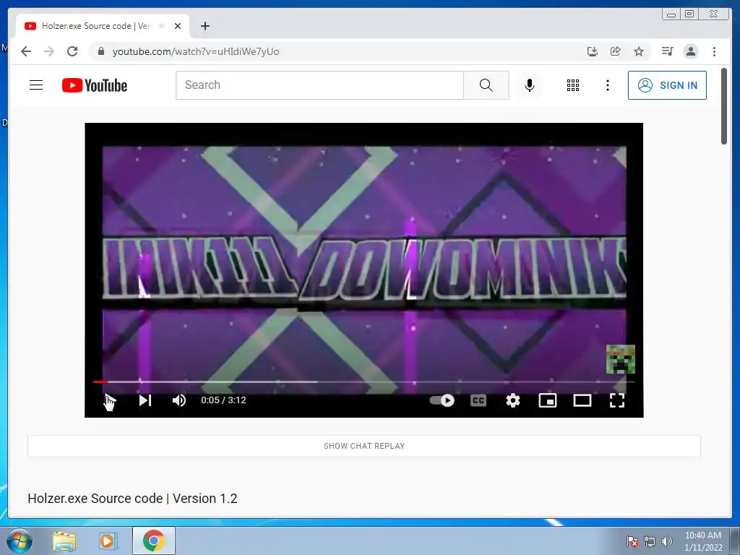The height and width of the screenshot is (555, 740).
Task: Open the media control icon in toolbar
Action: (667, 51)
